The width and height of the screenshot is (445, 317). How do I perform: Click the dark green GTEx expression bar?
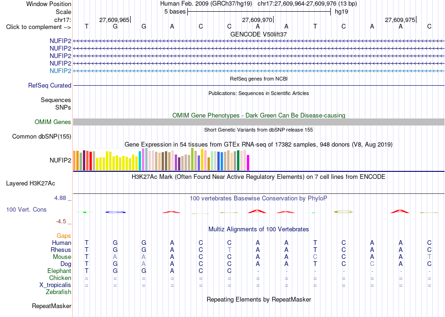point(238,160)
